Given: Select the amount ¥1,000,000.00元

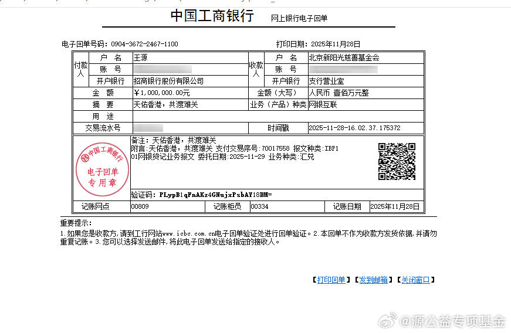Looking at the screenshot, I should pyautogui.click(x=162, y=93).
